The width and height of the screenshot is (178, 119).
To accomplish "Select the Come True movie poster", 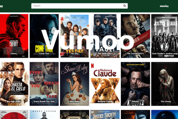I will click(x=44, y=36).
